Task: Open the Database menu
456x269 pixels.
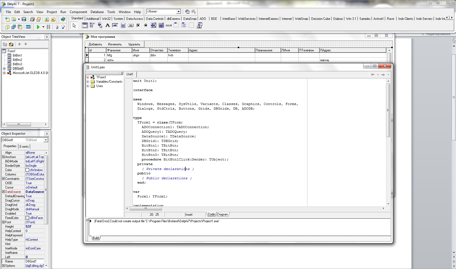Action: coord(97,12)
